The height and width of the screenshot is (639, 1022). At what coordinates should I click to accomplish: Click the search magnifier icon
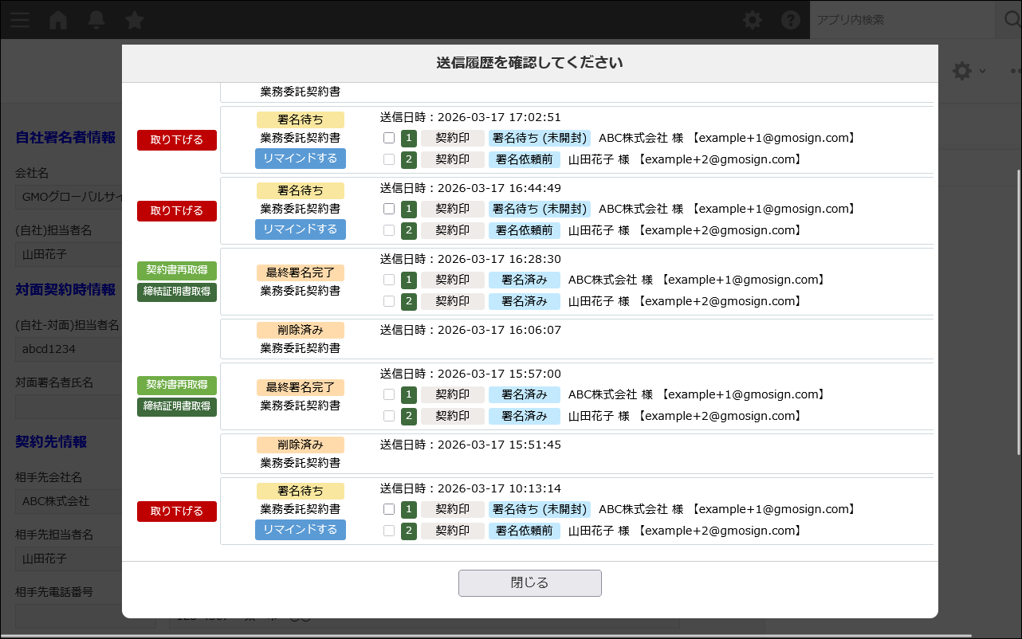(x=1005, y=20)
